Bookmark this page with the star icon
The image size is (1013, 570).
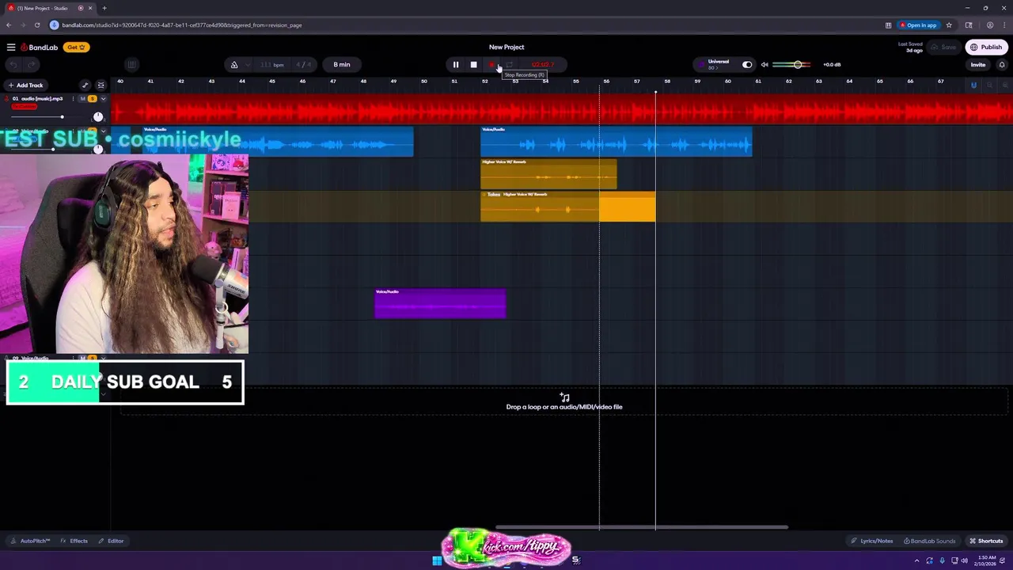(x=949, y=25)
